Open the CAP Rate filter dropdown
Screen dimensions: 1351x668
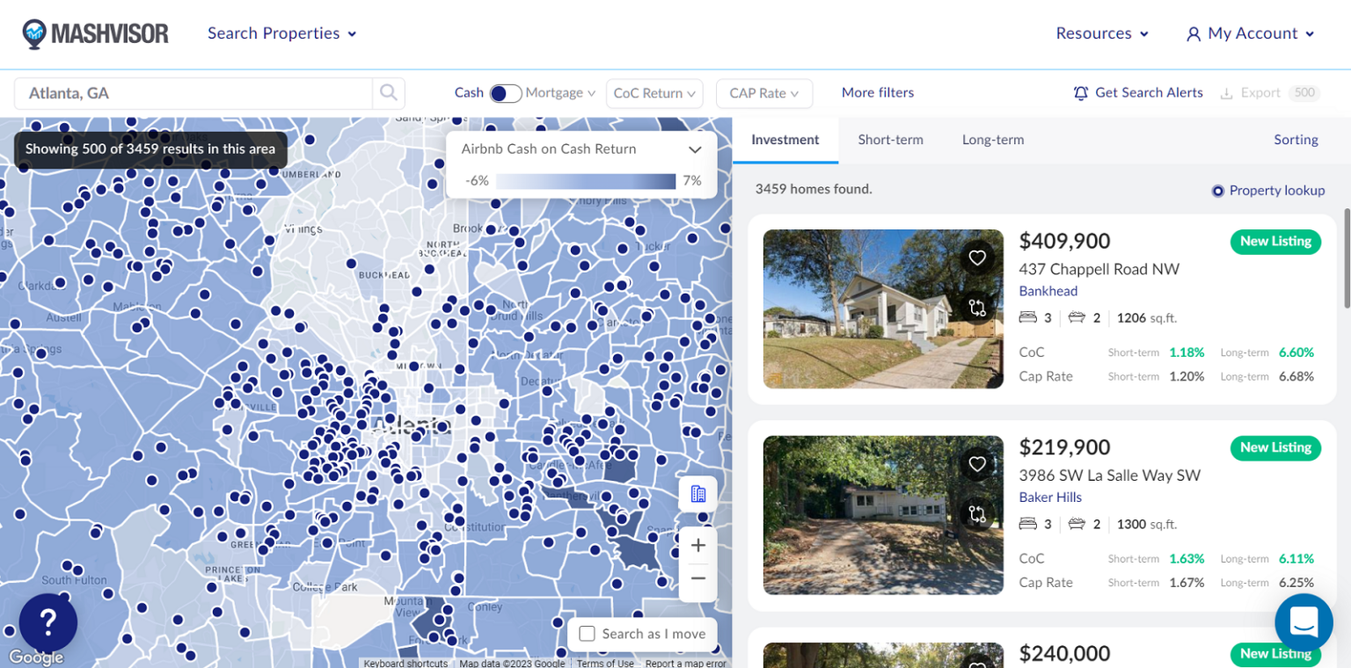click(x=763, y=92)
